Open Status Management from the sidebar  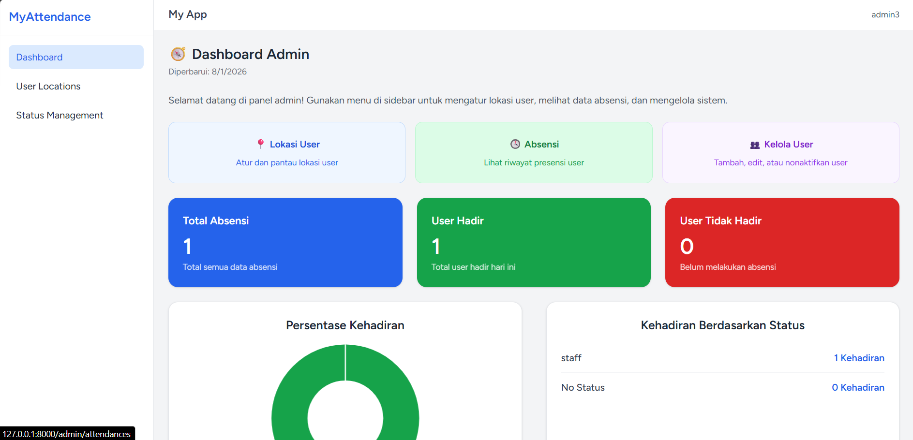[x=60, y=115]
